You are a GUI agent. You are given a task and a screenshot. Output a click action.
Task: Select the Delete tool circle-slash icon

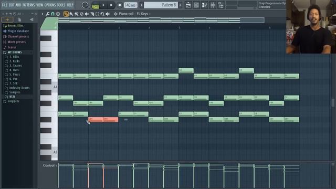coord(82,14)
